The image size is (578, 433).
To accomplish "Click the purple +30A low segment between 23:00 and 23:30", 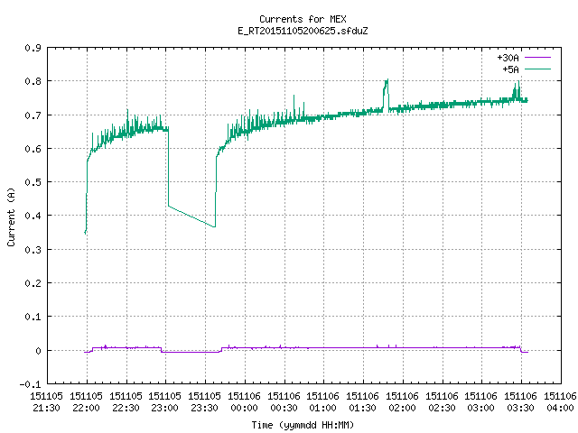I will click(x=191, y=353).
